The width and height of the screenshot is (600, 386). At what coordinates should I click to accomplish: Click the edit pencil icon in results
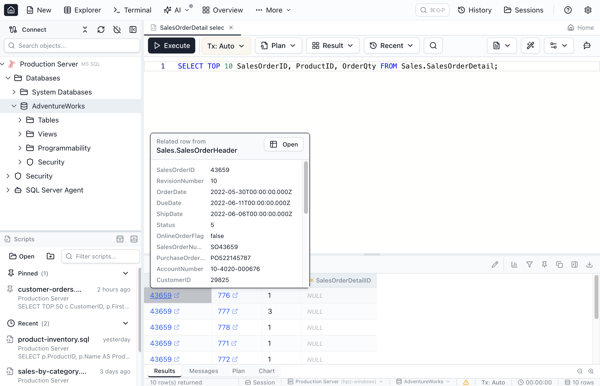point(495,265)
